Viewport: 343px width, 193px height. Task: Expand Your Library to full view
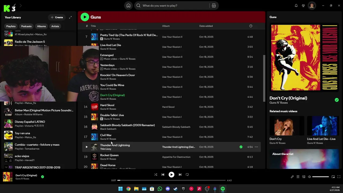(70, 17)
